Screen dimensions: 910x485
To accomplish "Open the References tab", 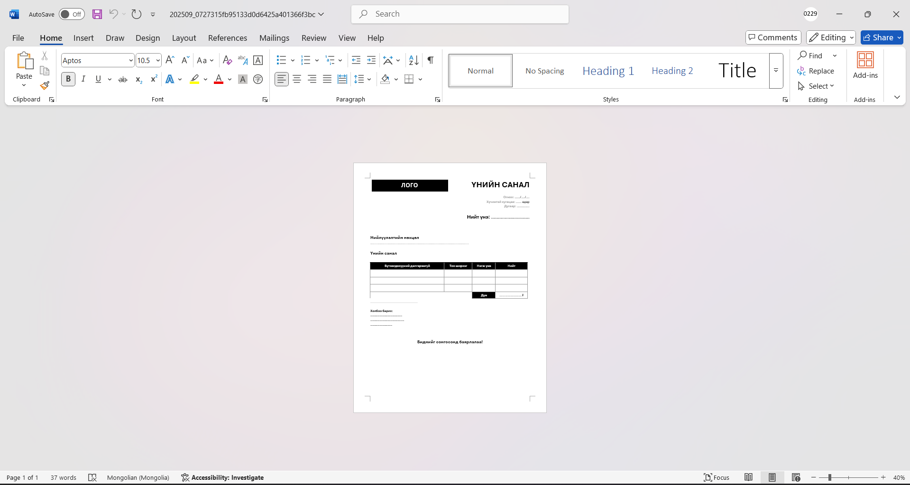I will pyautogui.click(x=228, y=38).
